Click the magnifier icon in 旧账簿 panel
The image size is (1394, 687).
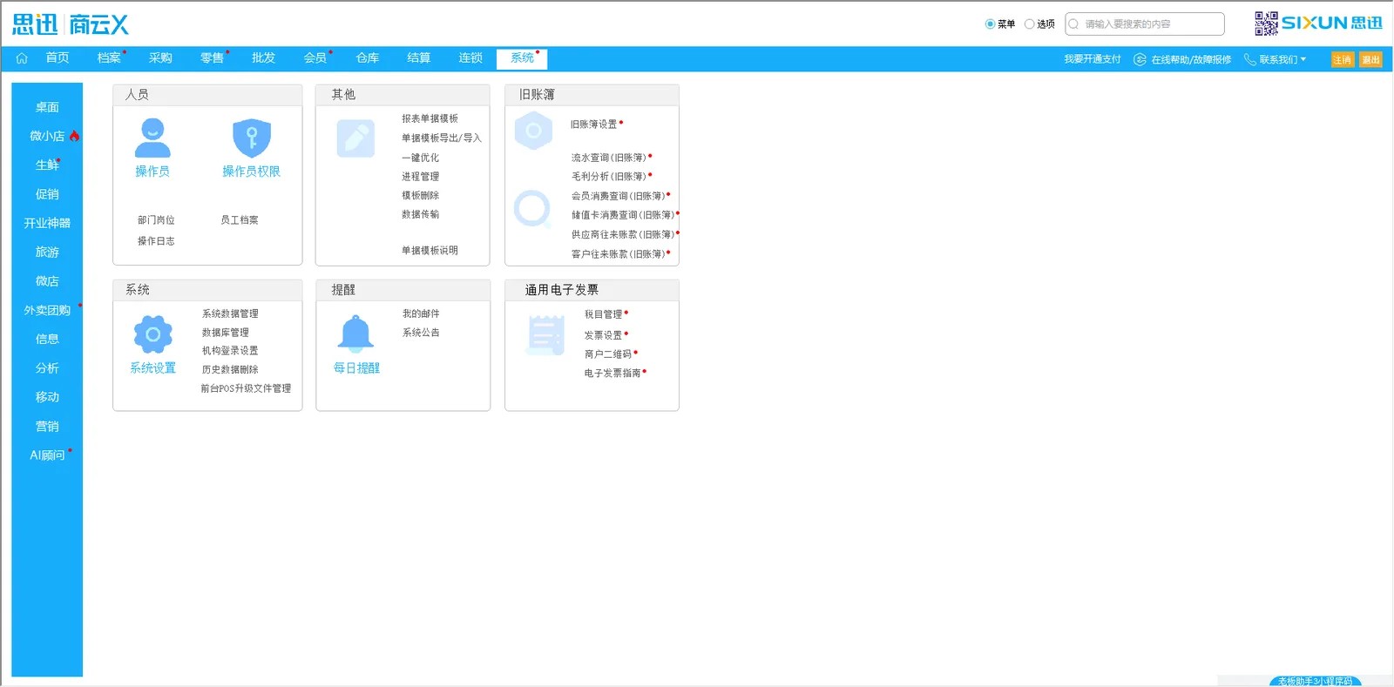pyautogui.click(x=532, y=209)
